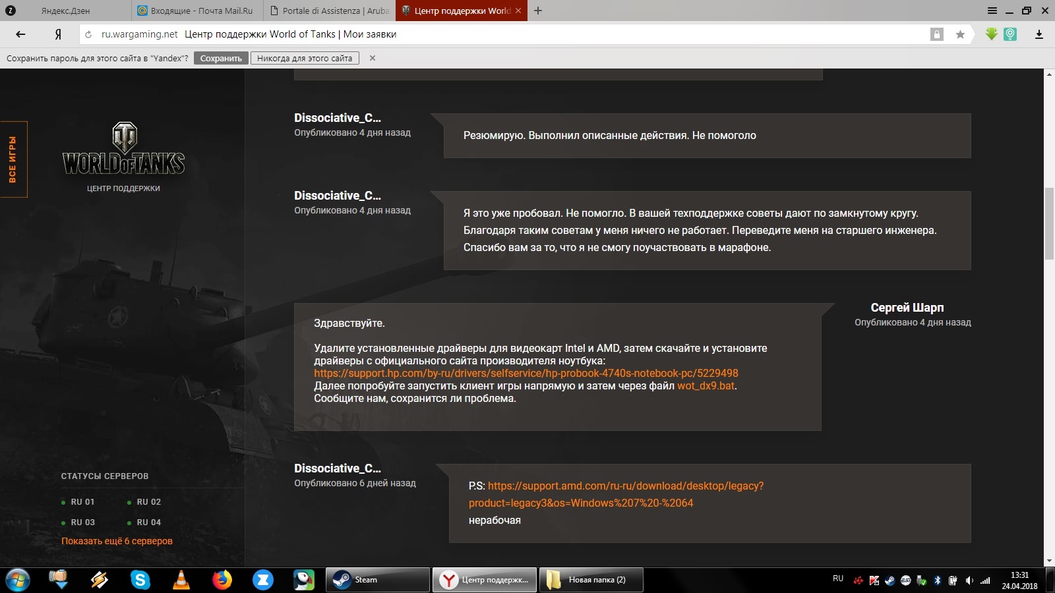
Task: Switch to the Входящие Mail.Ru tab
Action: (196, 11)
